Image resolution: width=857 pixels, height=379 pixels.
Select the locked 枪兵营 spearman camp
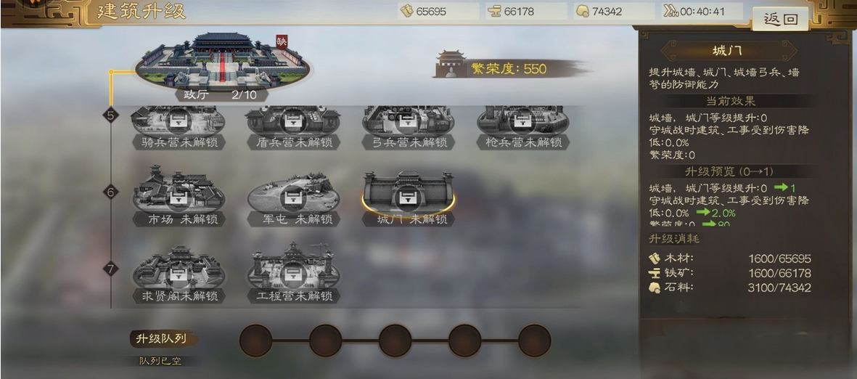523,128
